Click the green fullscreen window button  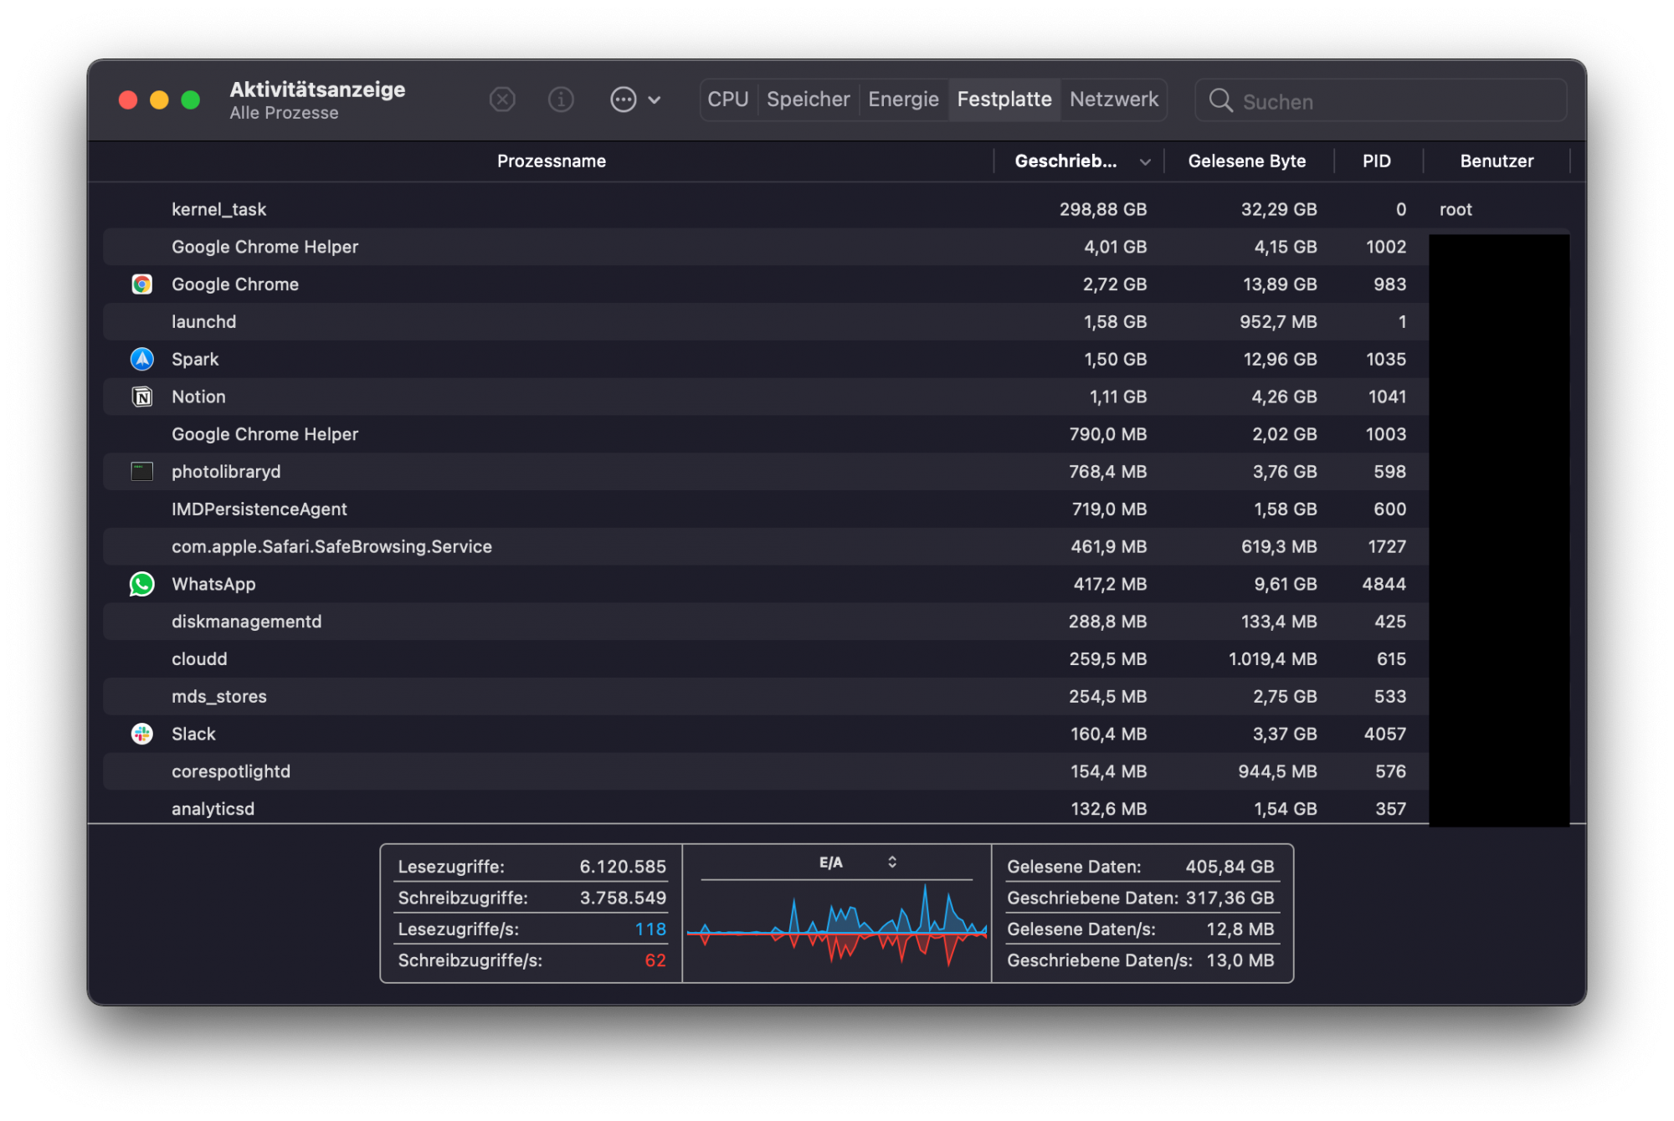(x=191, y=100)
